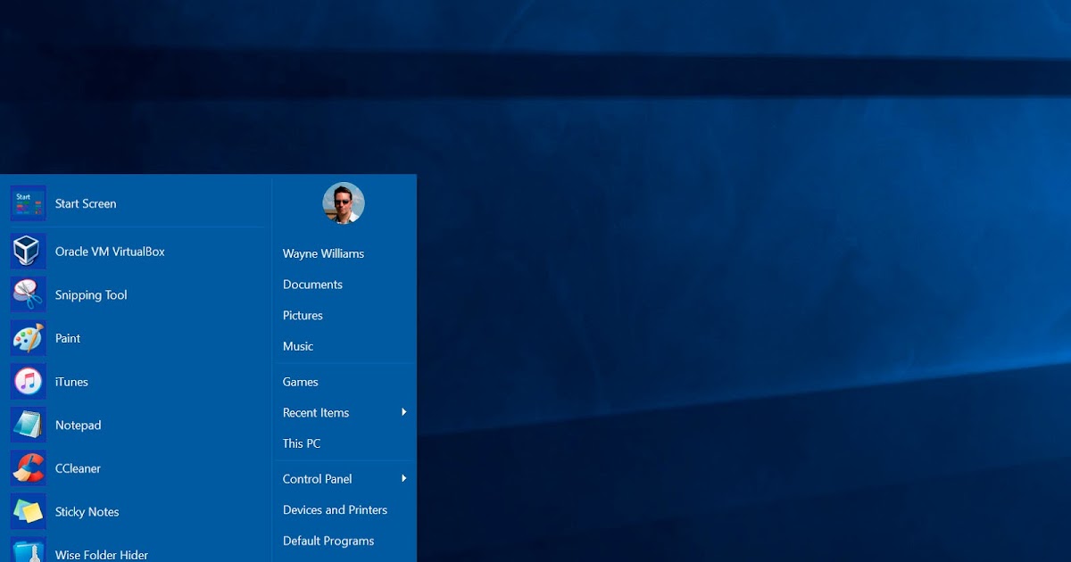
Task: Open Notepad
Action: [x=78, y=425]
